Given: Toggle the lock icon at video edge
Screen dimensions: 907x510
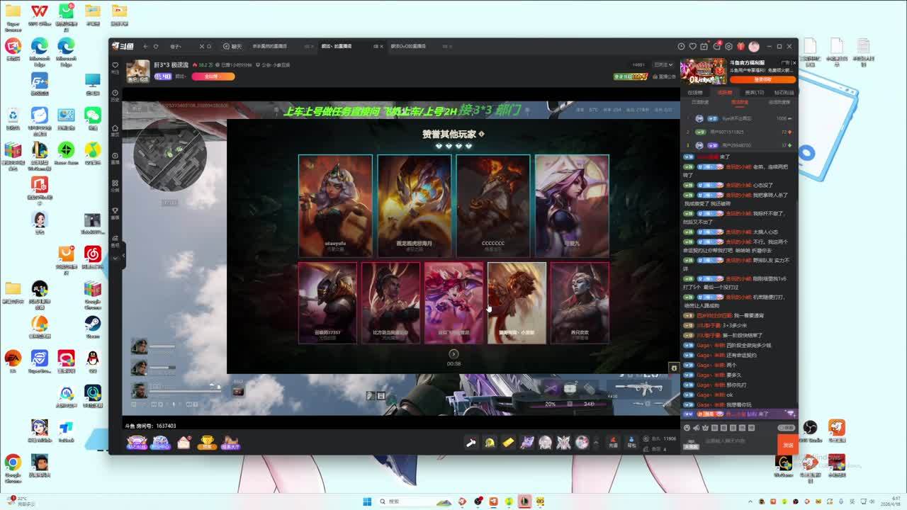Looking at the screenshot, I should point(674,368).
